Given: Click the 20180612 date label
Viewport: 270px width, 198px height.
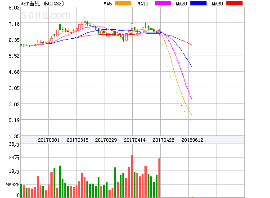Looking at the screenshot, I should pos(192,140).
